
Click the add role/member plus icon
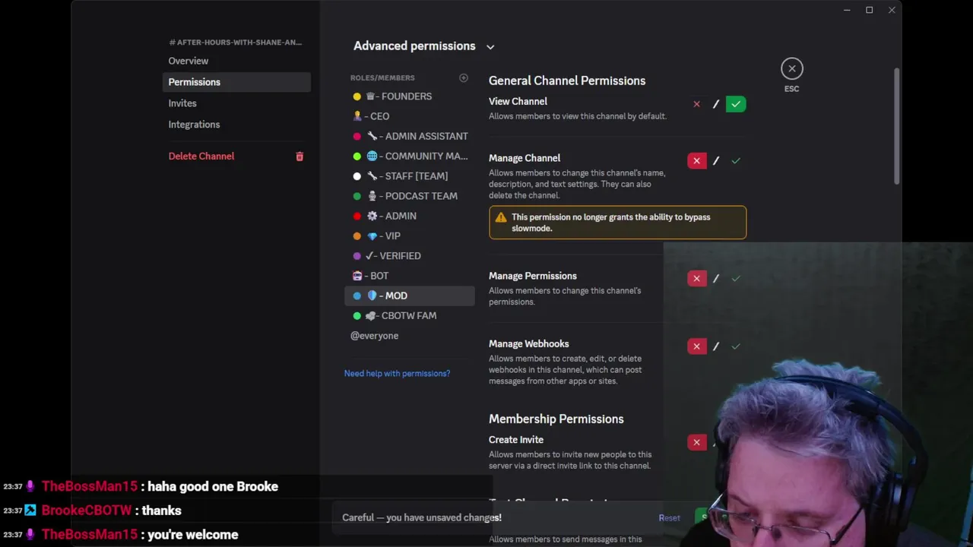pyautogui.click(x=464, y=77)
